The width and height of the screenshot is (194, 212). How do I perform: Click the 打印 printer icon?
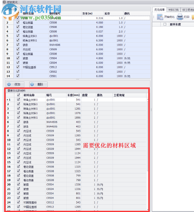[x=180, y=17]
